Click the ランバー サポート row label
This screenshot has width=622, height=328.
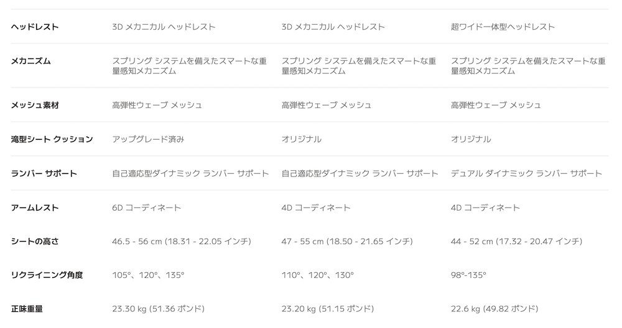point(44,173)
